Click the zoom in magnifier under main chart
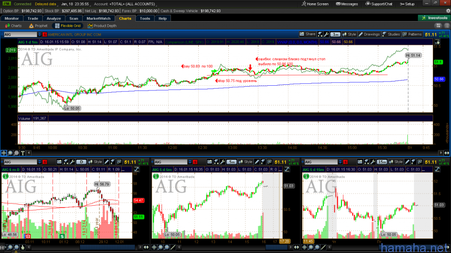451x253 pixels. pyautogui.click(x=10, y=153)
